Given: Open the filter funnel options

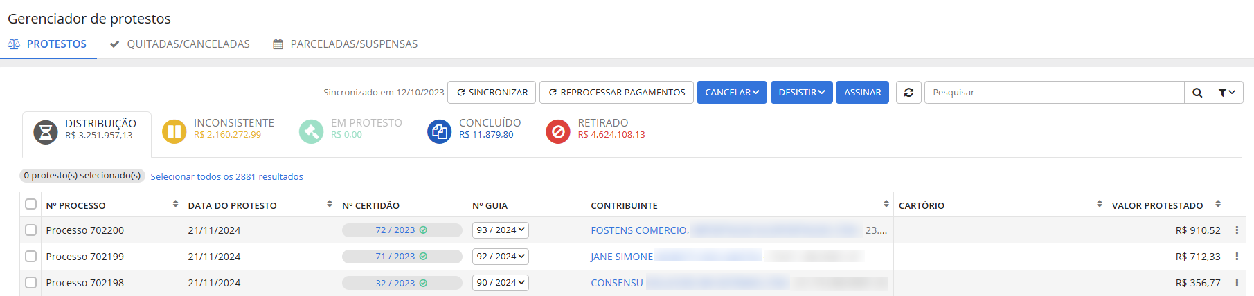Looking at the screenshot, I should (1226, 93).
